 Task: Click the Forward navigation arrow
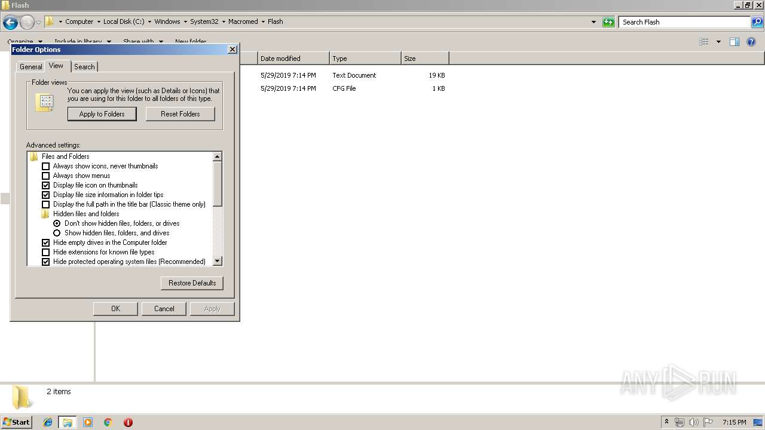coord(27,23)
